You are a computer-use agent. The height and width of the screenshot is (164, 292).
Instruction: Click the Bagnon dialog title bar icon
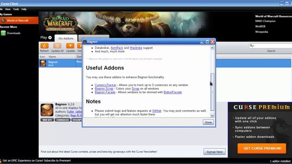85,41
